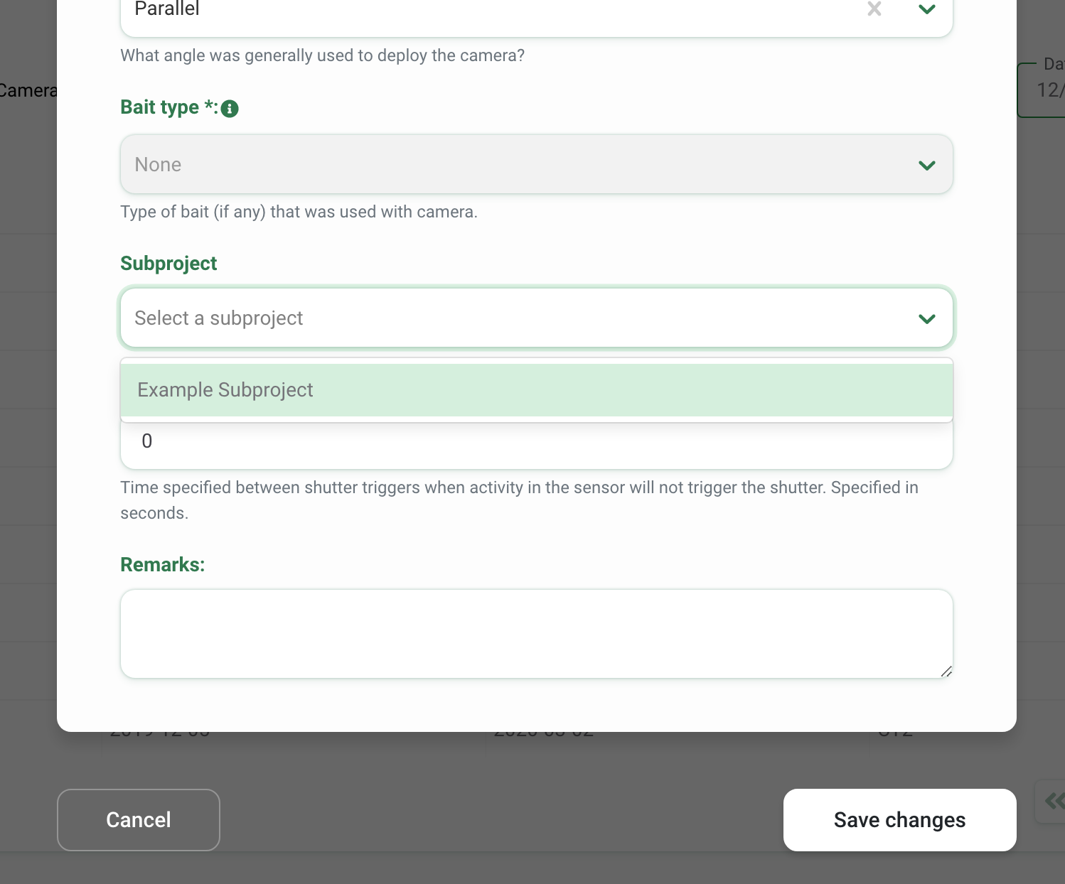Screen dimensions: 1065x884
Task: Click the Subproject label heading
Action: (168, 263)
